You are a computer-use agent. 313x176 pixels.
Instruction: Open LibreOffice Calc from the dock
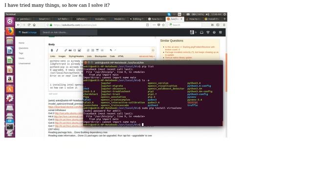(10, 60)
